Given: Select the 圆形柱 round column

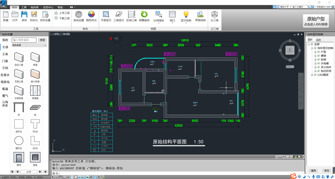Looking at the screenshot, I should [19, 142].
